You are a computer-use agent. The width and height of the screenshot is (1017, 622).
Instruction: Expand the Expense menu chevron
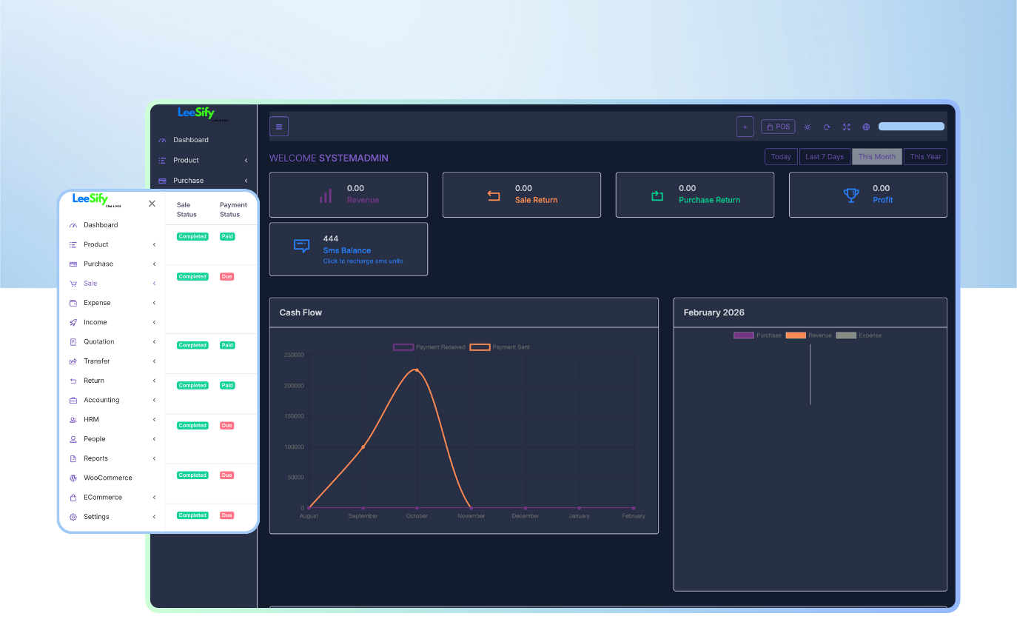point(154,303)
